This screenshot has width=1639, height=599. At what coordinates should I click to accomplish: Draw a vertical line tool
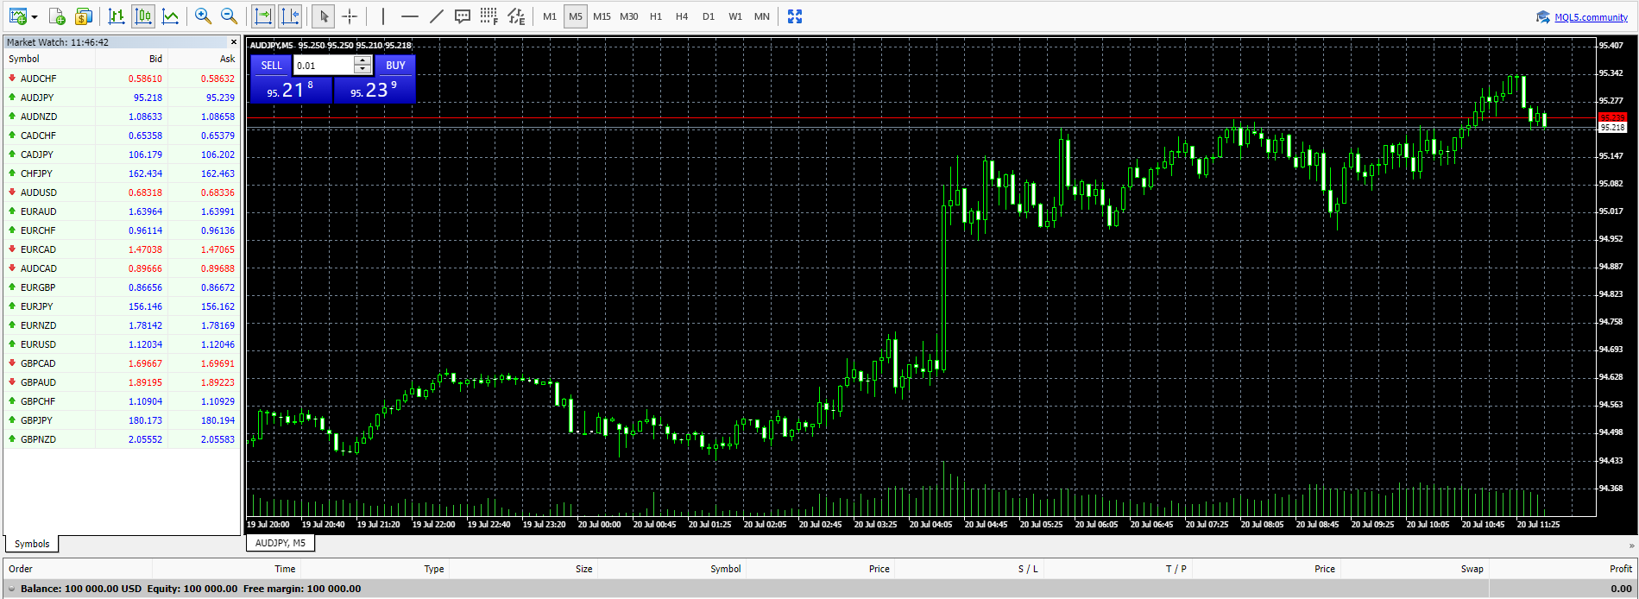(383, 16)
